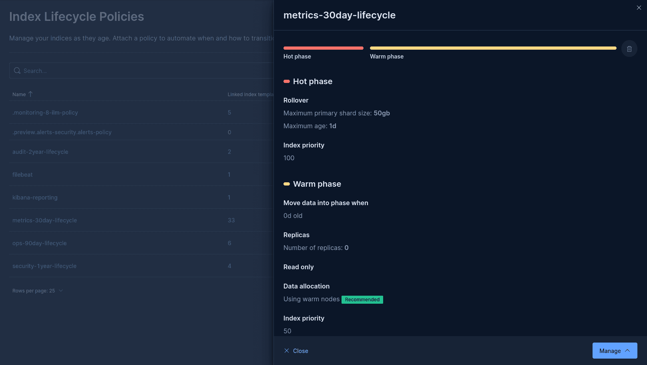Viewport: 647px width, 365px height.
Task: Click the red Hot phase timeline bar
Action: click(x=323, y=48)
